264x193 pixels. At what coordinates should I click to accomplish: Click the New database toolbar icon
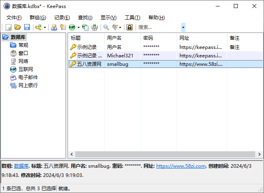coord(8,27)
